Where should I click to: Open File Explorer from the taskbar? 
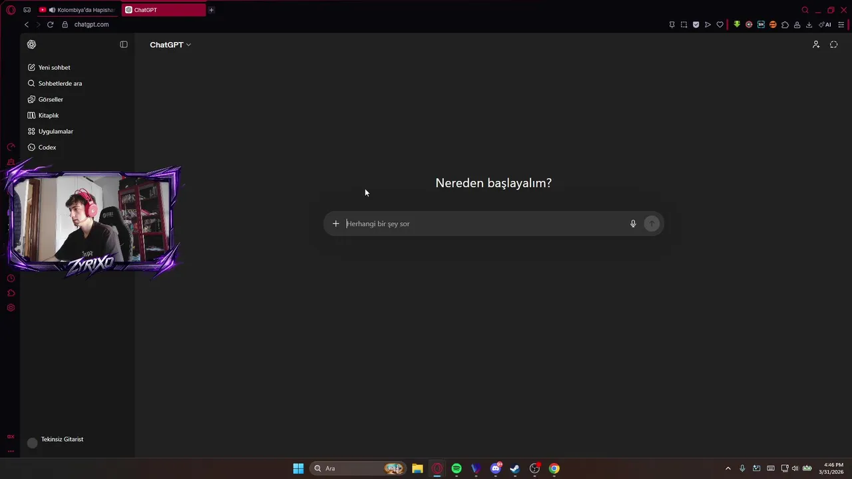click(417, 468)
